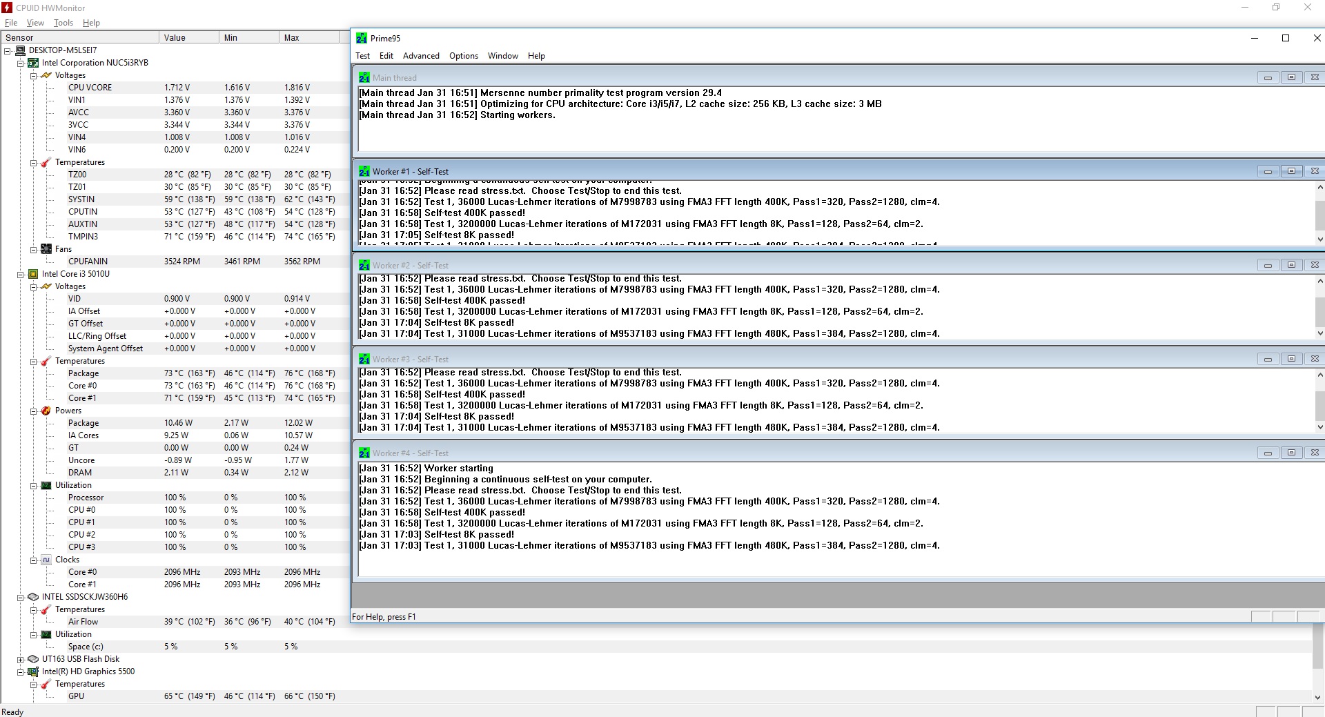Open the Prime95 Test menu
Screen dimensions: 1325x717
(x=363, y=56)
